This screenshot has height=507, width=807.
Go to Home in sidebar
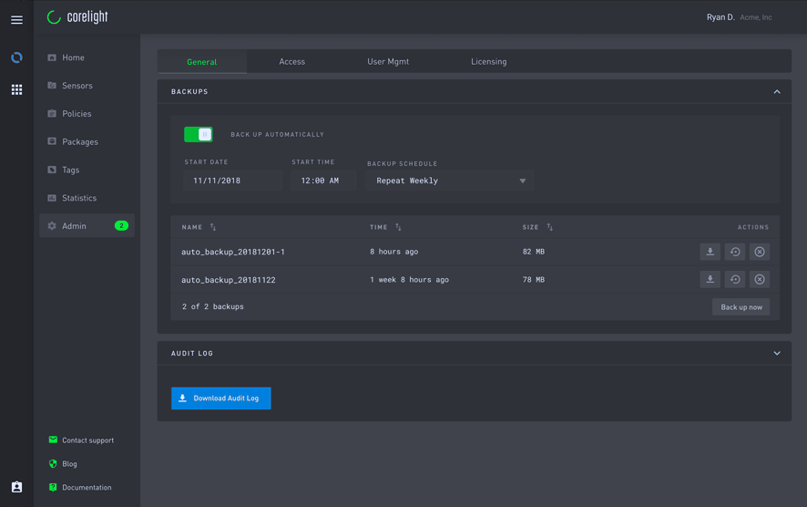(73, 57)
